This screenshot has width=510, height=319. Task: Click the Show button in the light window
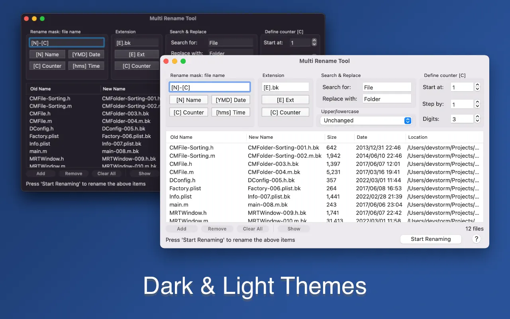(294, 229)
